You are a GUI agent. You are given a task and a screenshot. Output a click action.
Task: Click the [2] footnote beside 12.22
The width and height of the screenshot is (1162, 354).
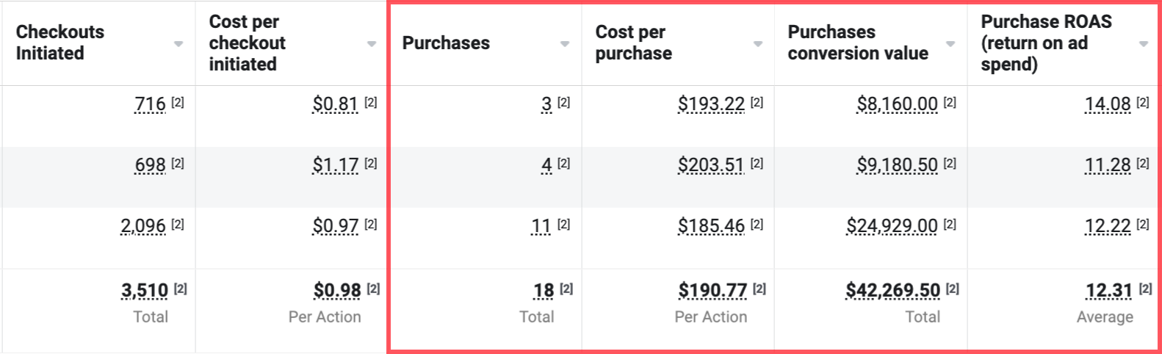pos(1143,225)
